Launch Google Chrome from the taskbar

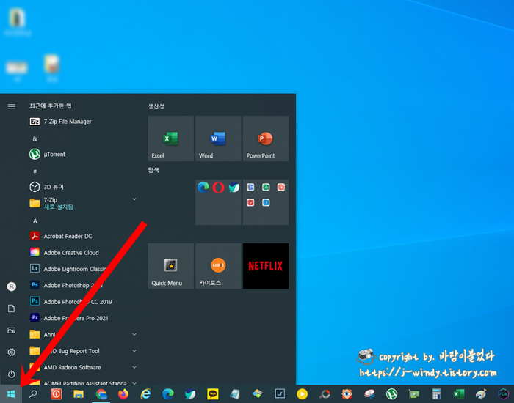click(x=101, y=394)
